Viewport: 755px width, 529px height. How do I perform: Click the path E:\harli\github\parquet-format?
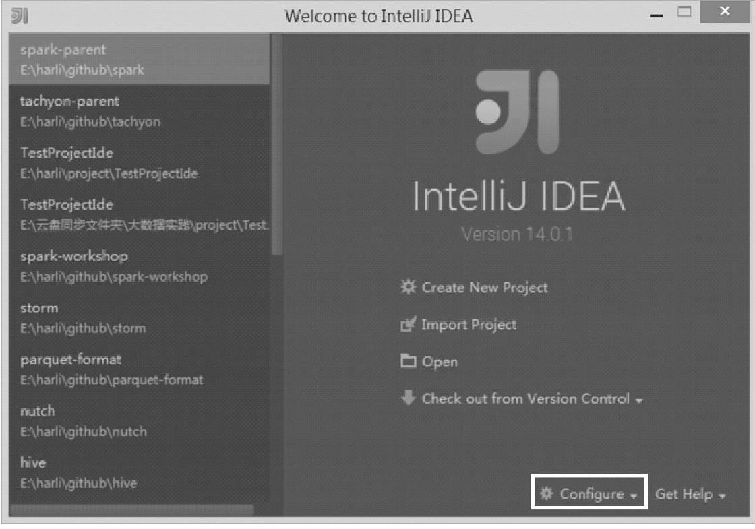112,380
